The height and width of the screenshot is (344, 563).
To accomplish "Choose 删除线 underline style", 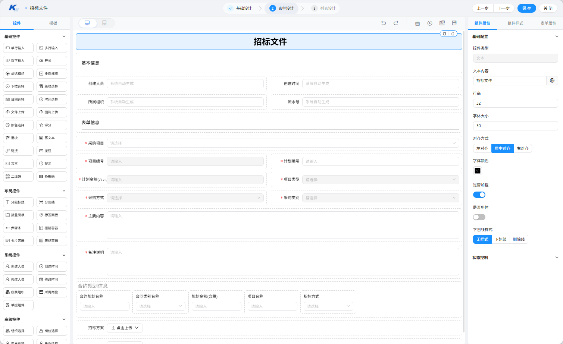I will tap(519, 239).
